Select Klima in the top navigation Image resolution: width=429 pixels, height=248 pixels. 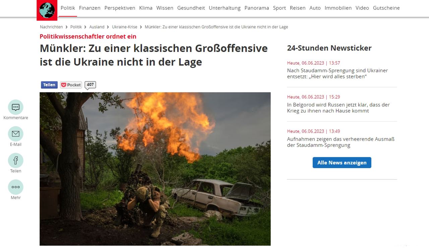pyautogui.click(x=146, y=8)
